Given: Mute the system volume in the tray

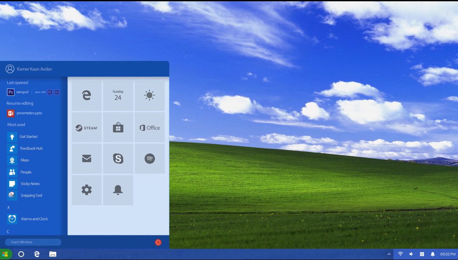Looking at the screenshot, I should click(x=411, y=254).
